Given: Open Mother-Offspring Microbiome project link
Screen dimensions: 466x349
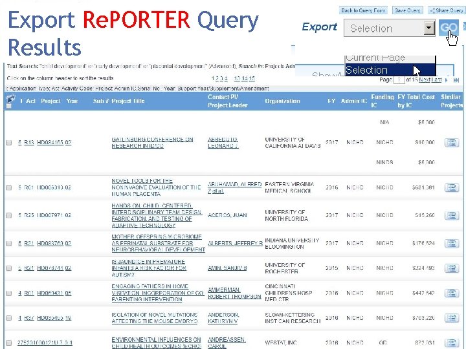Looking at the screenshot, I should pos(158,244).
